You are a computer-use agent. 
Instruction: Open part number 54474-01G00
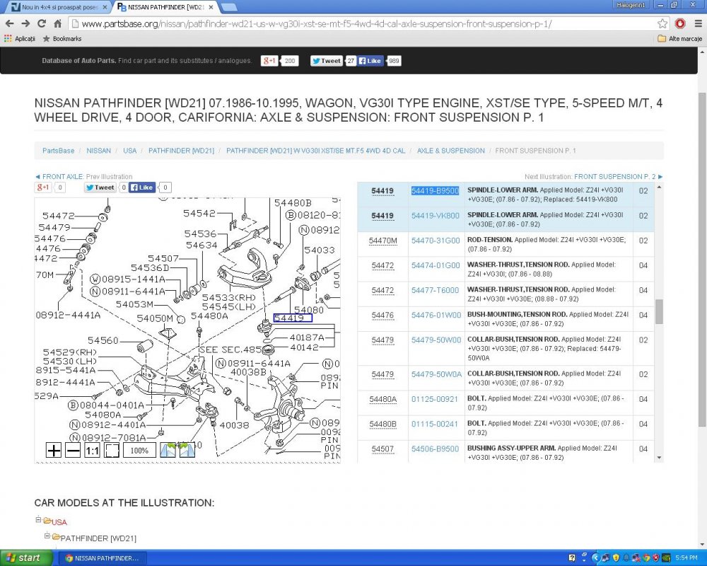[x=436, y=265]
